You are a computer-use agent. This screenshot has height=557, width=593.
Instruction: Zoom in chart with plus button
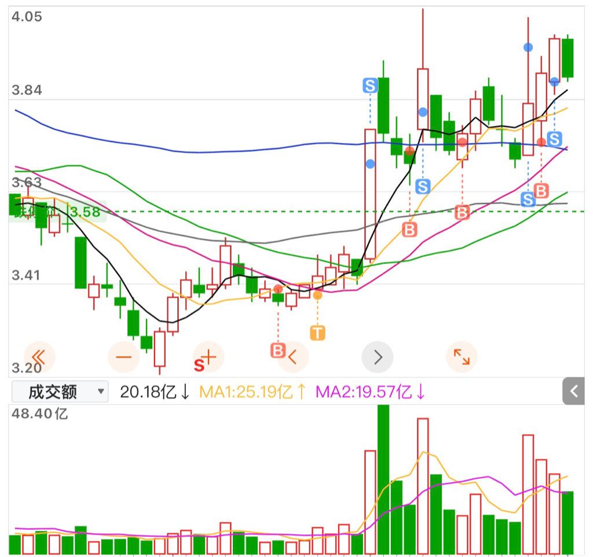pyautogui.click(x=208, y=357)
